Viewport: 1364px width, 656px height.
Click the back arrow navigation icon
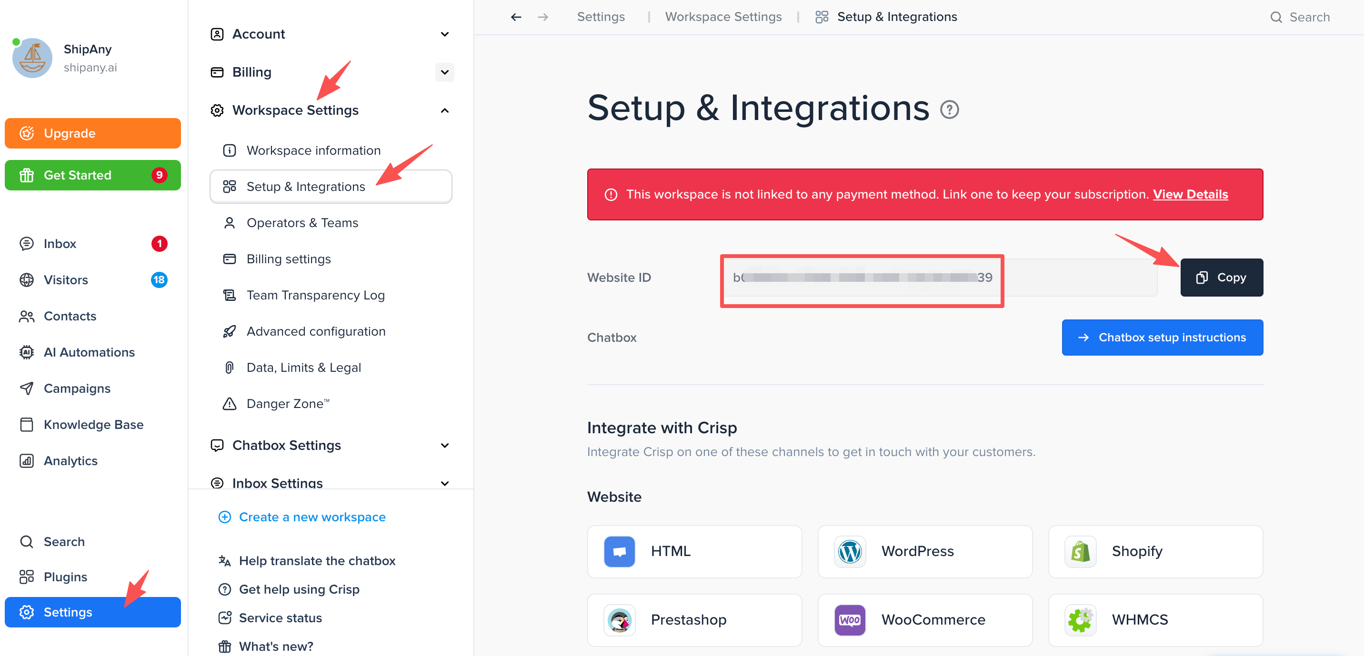pyautogui.click(x=516, y=18)
